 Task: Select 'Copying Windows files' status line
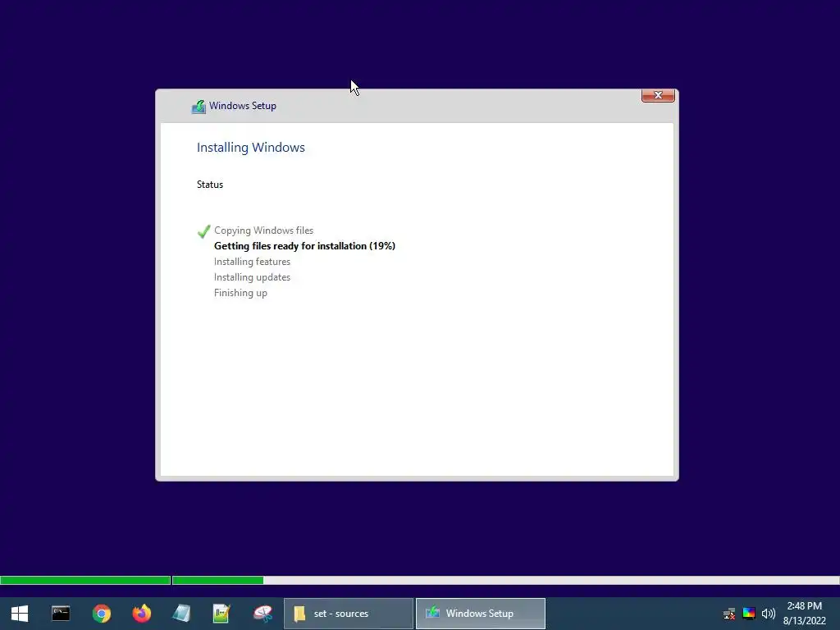point(263,231)
